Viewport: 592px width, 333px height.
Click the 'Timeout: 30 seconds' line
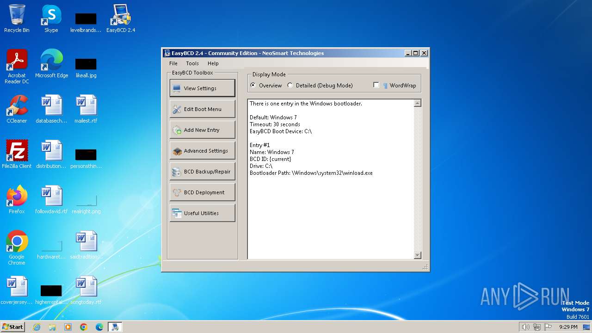click(275, 124)
